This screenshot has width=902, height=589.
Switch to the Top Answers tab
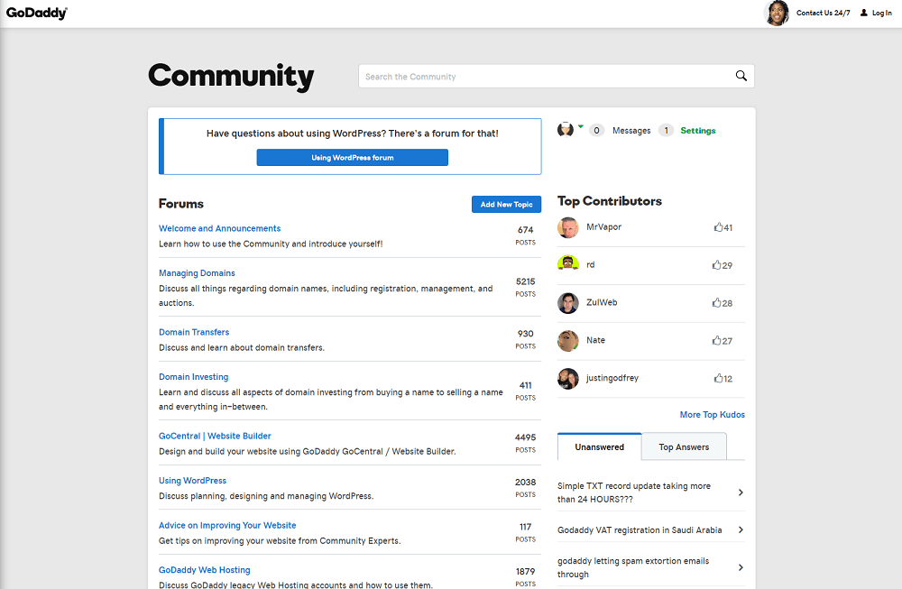point(684,446)
